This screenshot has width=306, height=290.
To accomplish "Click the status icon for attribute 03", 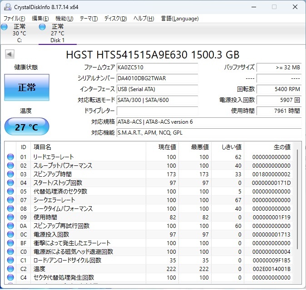I will pyautogui.click(x=10, y=174).
